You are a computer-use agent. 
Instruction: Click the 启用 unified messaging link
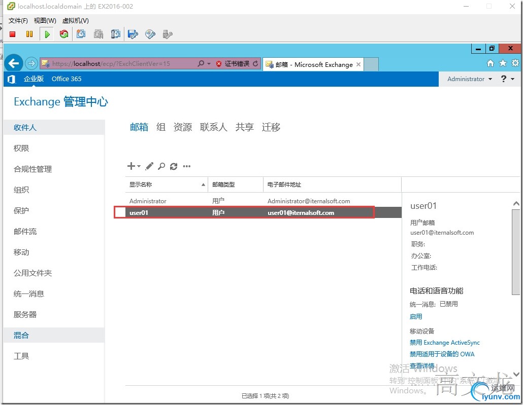click(415, 316)
